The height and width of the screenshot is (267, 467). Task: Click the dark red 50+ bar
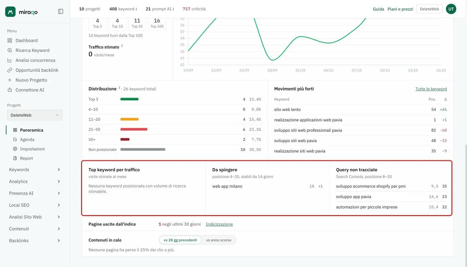(x=125, y=140)
